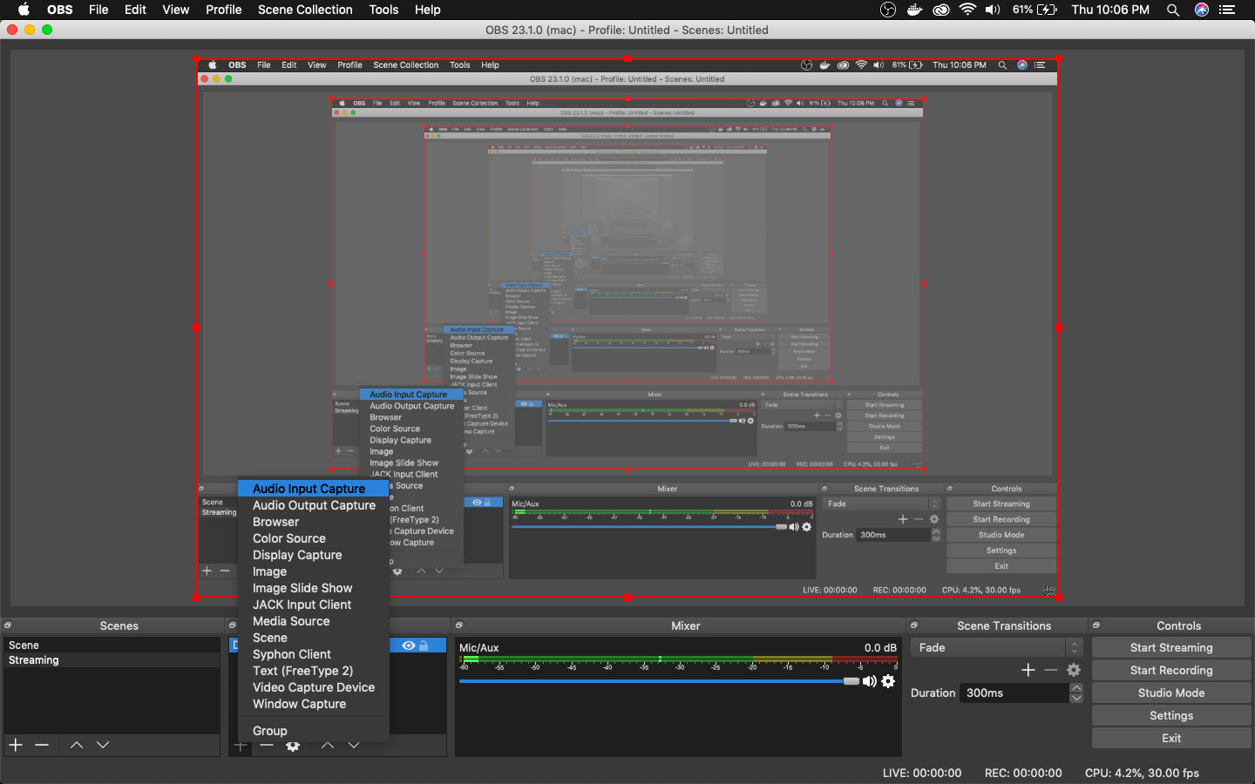Decrease transition duration with down stepper
This screenshot has height=784, width=1255.
(1076, 698)
